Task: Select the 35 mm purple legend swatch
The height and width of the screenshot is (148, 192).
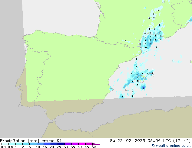Action: pyautogui.click(x=75, y=144)
